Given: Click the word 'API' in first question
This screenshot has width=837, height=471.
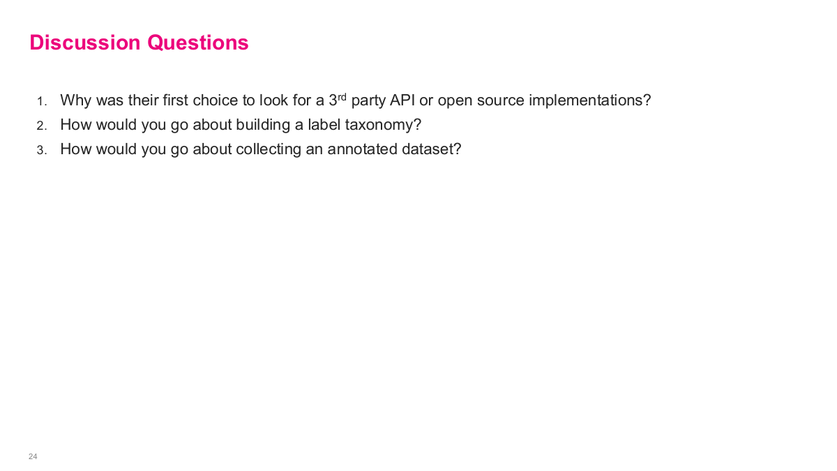Looking at the screenshot, I should (x=402, y=100).
